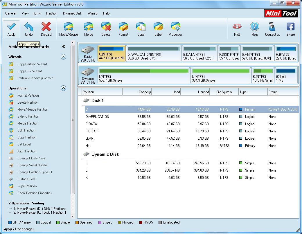Open the General menu
The image size is (302, 234).
[10, 13]
